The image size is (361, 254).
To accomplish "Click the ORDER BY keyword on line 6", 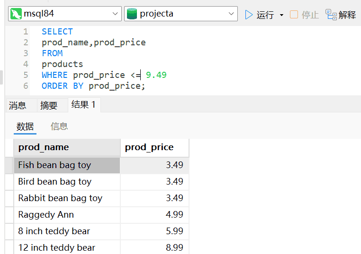I will tap(63, 86).
